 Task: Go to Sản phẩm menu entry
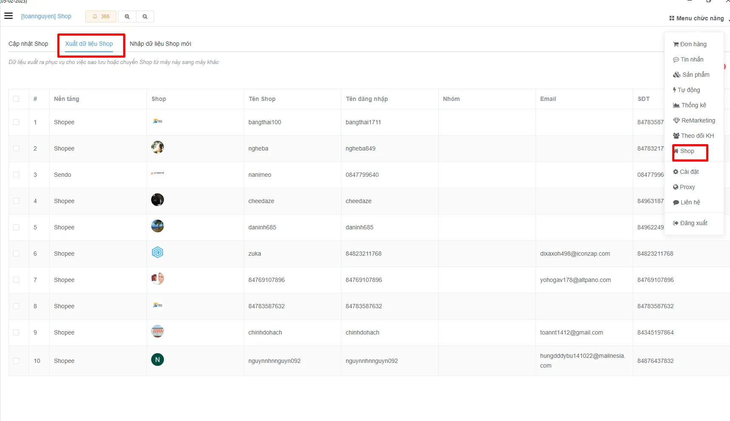pos(691,75)
